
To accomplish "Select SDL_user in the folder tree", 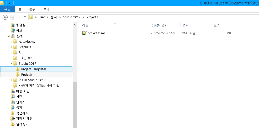I will coord(25,58).
